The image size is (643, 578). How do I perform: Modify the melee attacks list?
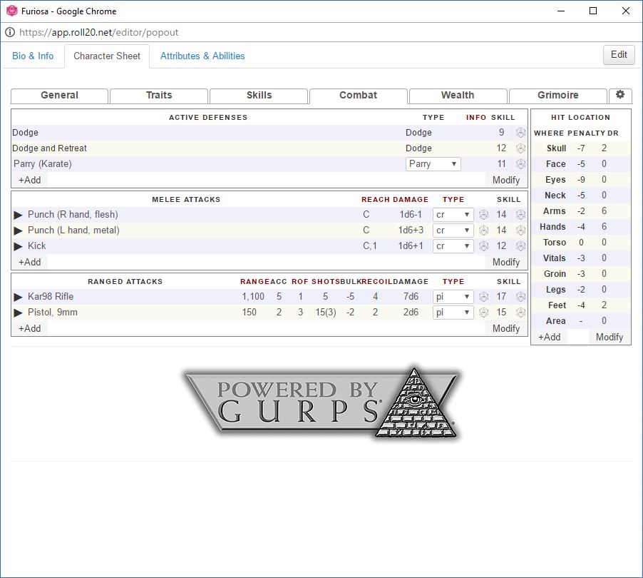tap(506, 262)
